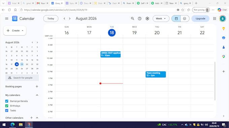Open the Create dropdown button
This screenshot has height=128, width=229.
(15, 30)
